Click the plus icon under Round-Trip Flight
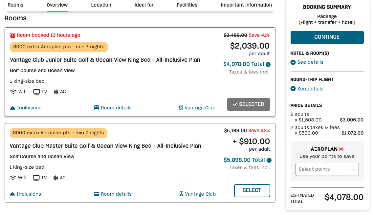The image size is (373, 215). (293, 89)
